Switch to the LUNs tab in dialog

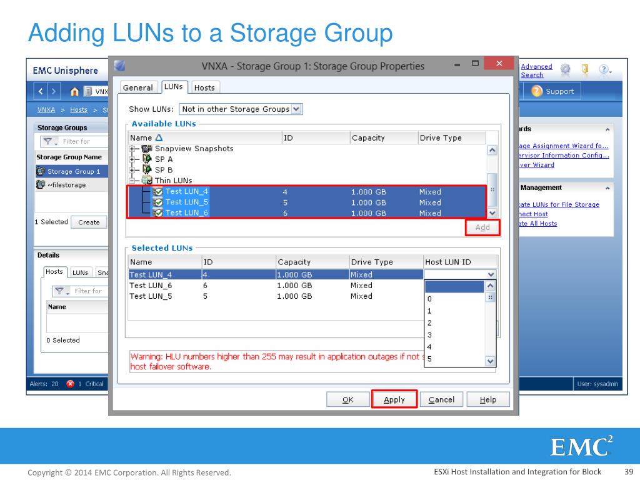coord(174,86)
